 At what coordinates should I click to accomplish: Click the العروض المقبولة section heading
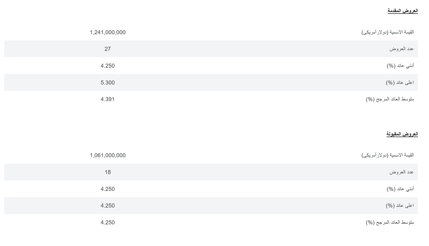click(402, 134)
